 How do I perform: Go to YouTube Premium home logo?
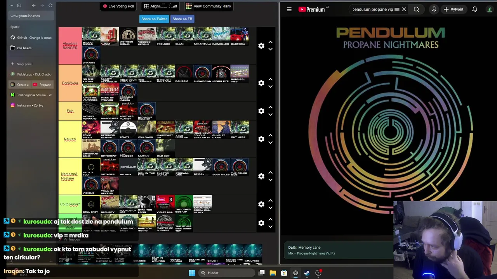pos(312,9)
